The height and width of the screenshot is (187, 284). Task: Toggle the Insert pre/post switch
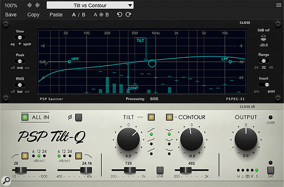point(263,85)
